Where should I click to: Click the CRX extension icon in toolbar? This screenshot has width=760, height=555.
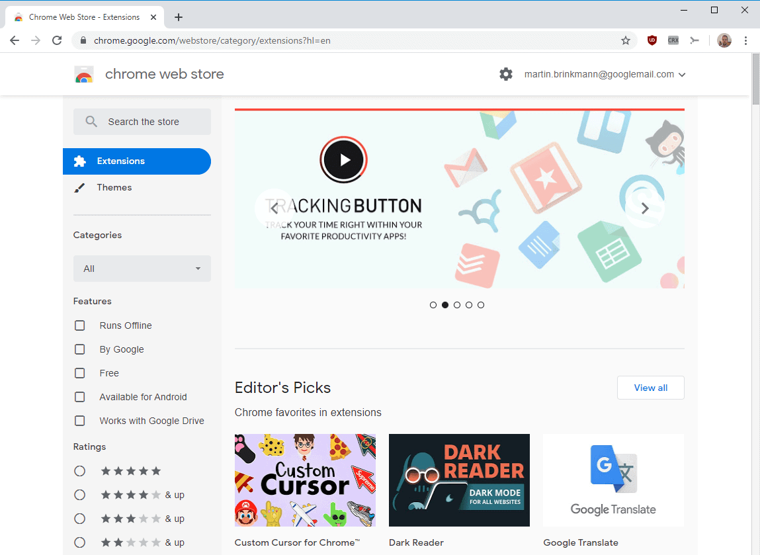(x=673, y=40)
